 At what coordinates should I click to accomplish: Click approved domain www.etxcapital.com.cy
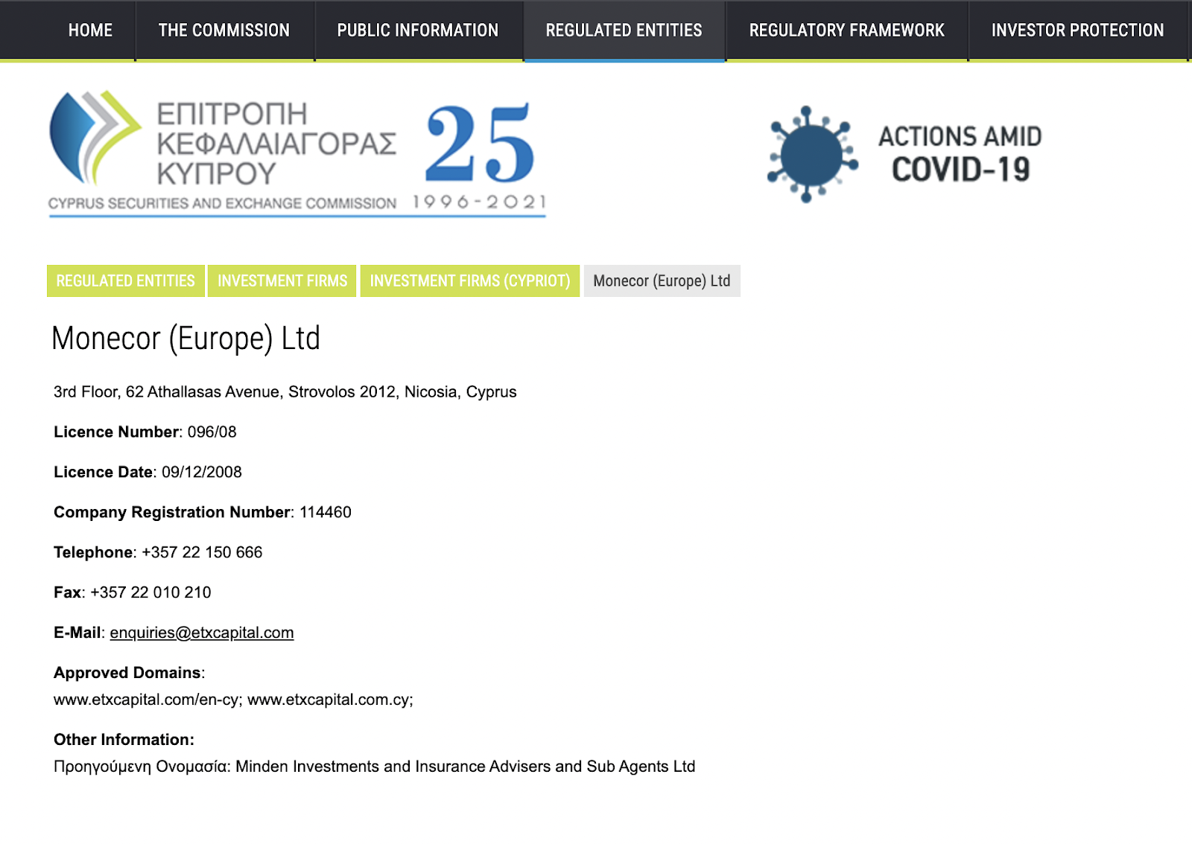(x=329, y=700)
